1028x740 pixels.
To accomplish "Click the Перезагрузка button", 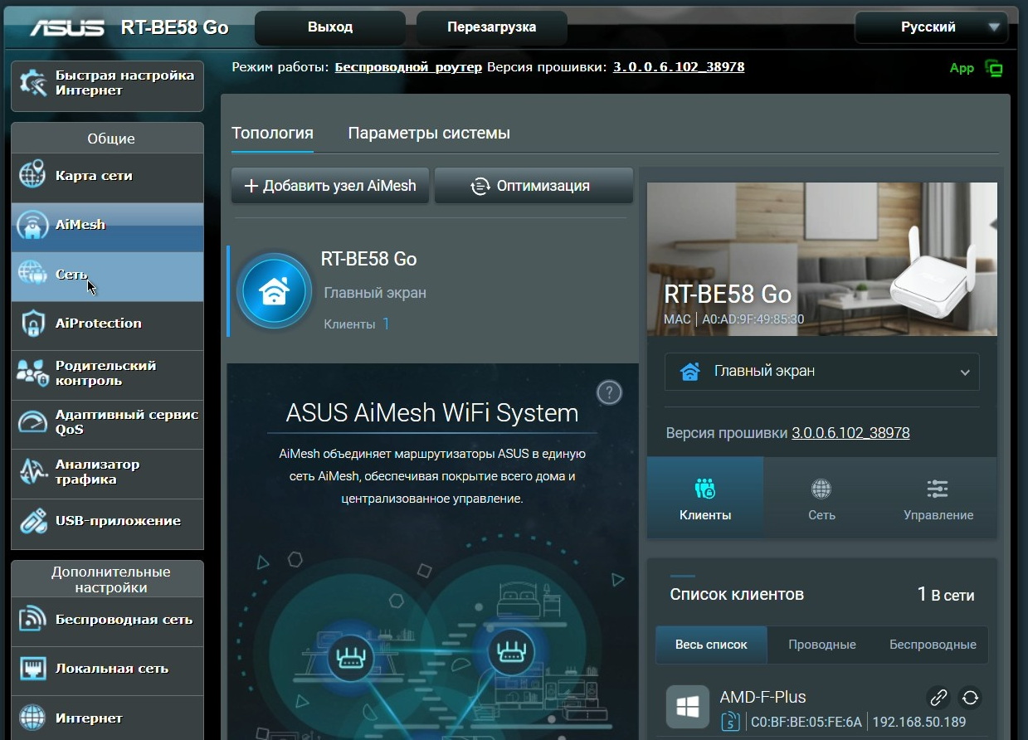I will coord(491,27).
